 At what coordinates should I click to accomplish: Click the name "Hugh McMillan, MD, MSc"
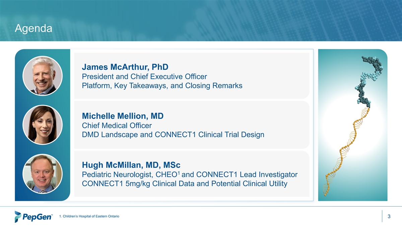click(x=131, y=165)
